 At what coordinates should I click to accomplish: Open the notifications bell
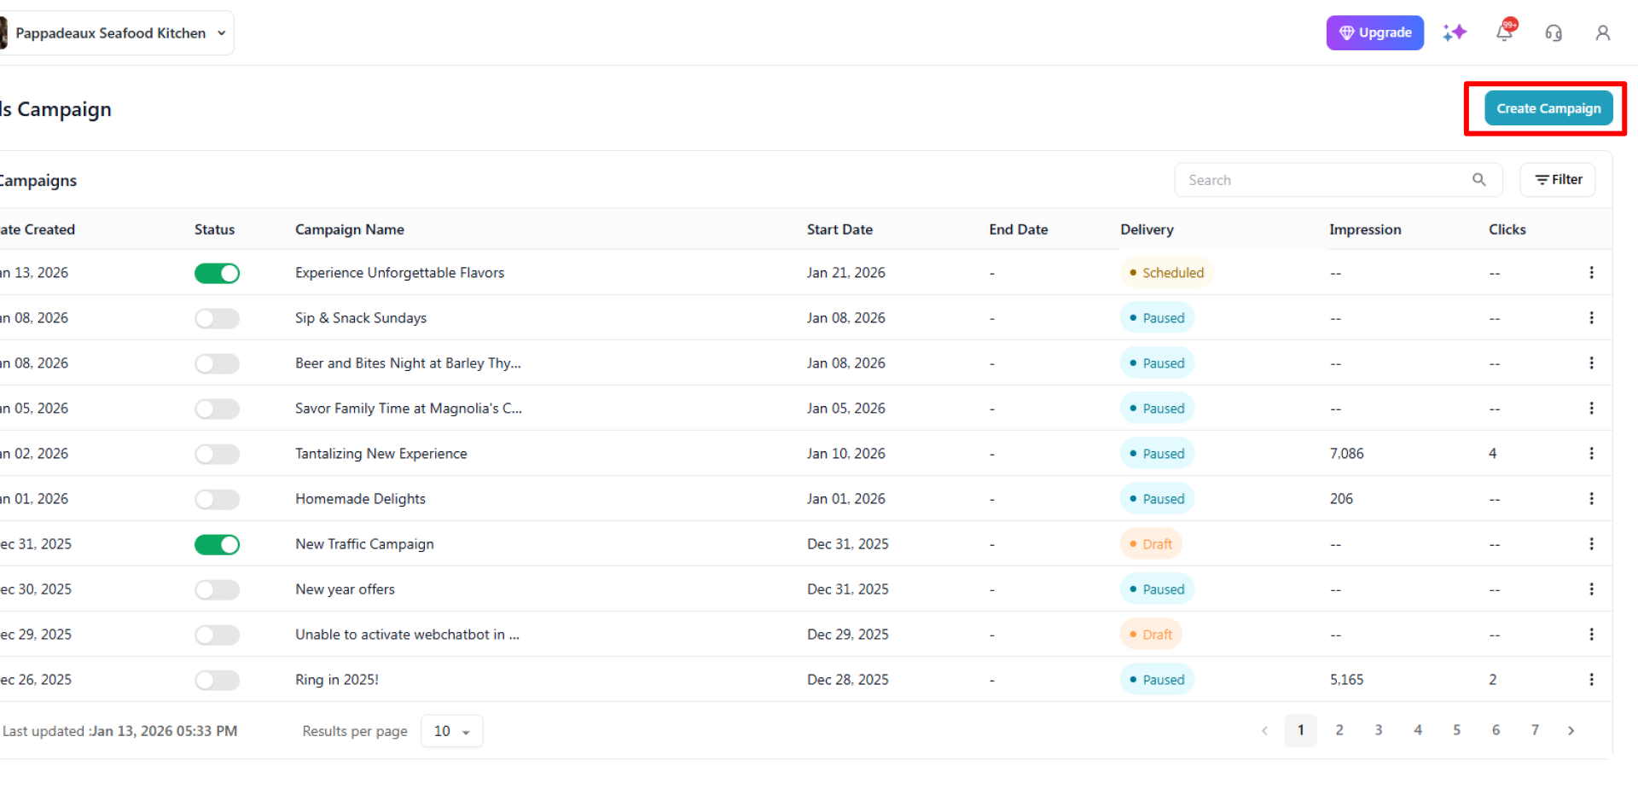1504,32
